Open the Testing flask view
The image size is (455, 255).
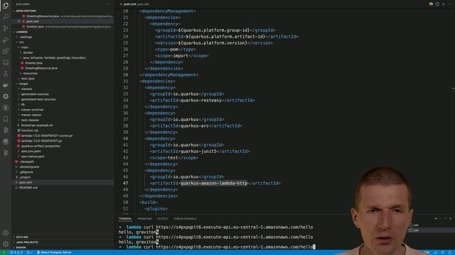click(6, 74)
